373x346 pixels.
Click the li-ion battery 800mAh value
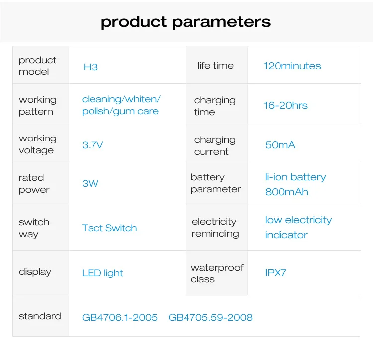pyautogui.click(x=295, y=184)
